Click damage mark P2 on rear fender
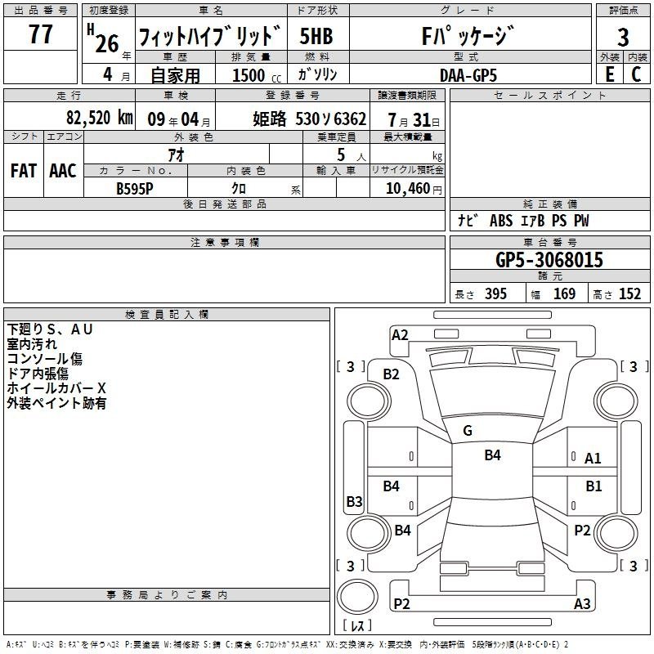 pos(582,530)
